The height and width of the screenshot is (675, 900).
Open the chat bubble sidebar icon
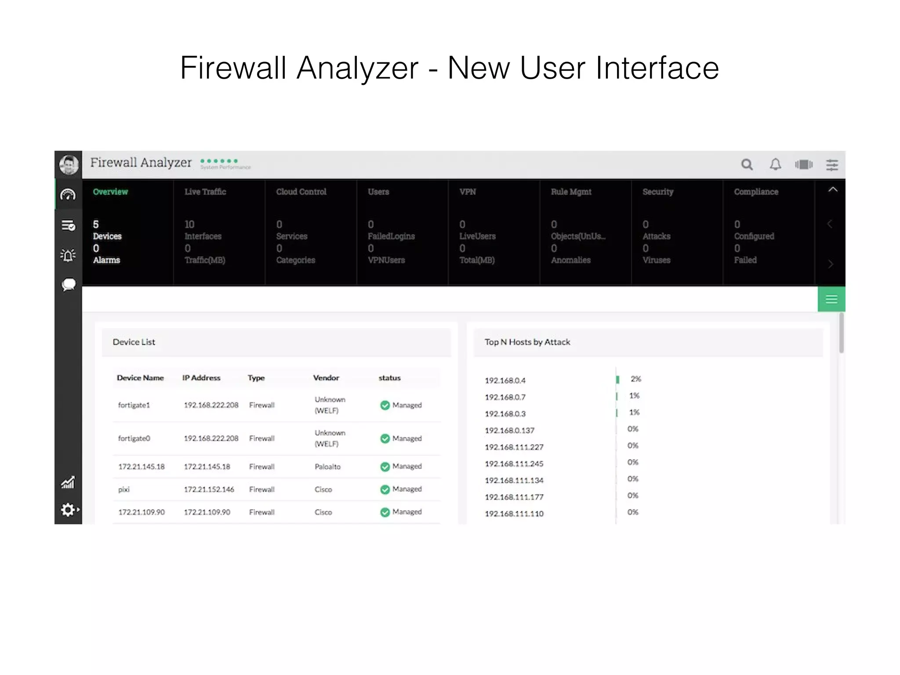pos(68,285)
